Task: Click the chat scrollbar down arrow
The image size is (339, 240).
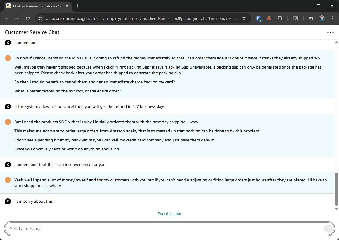Action: click(x=336, y=209)
